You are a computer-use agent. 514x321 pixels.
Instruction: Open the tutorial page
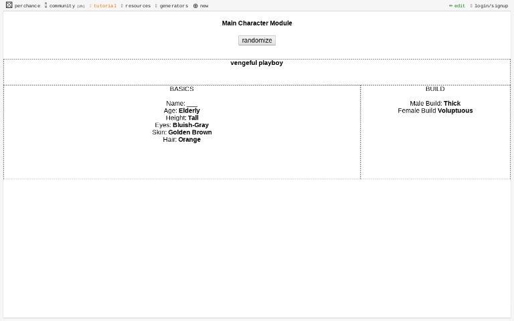(104, 6)
